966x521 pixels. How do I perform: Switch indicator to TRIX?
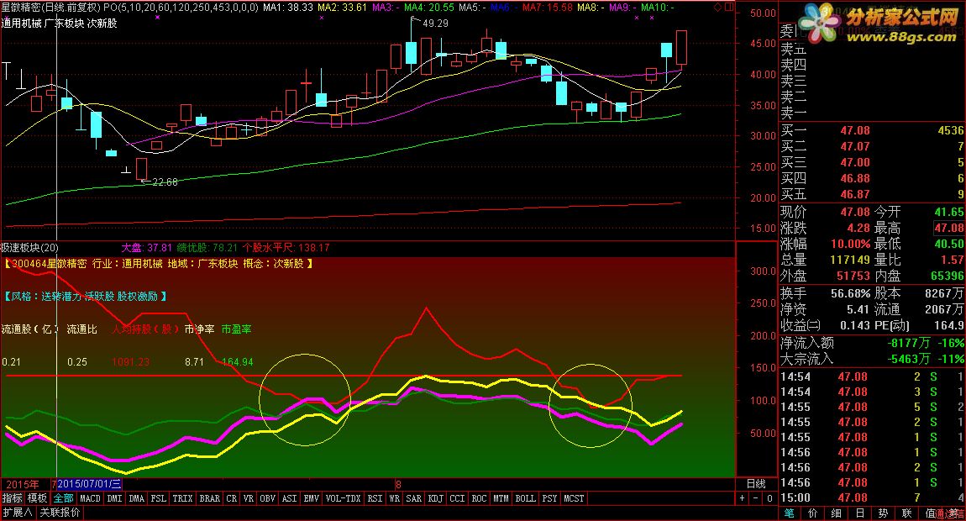point(182,498)
